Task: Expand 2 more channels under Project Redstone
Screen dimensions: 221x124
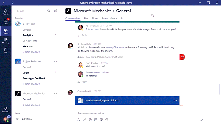Action: pos(32,84)
